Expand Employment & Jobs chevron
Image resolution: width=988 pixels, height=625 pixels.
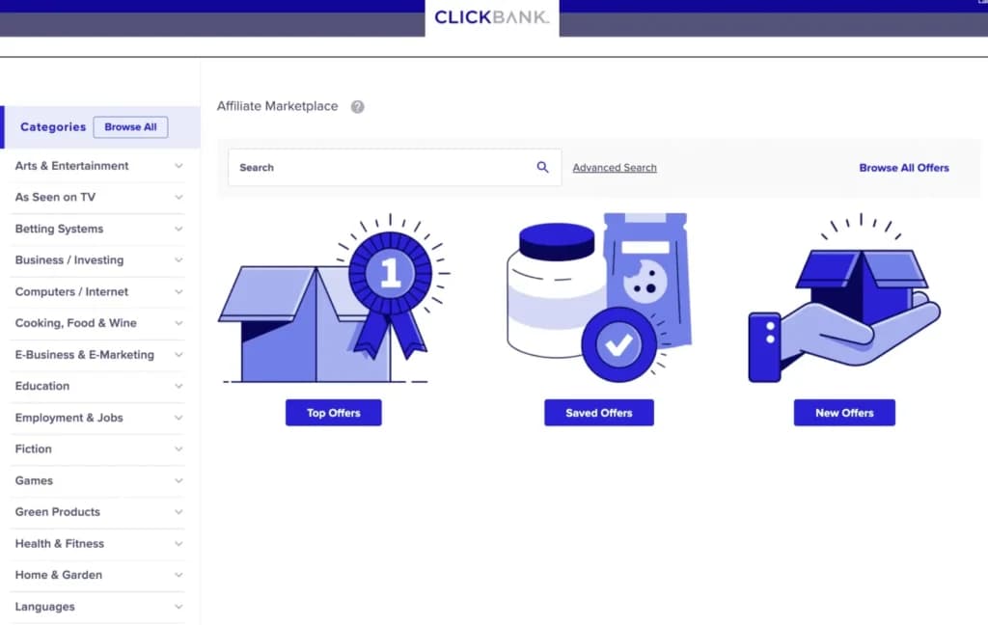178,418
